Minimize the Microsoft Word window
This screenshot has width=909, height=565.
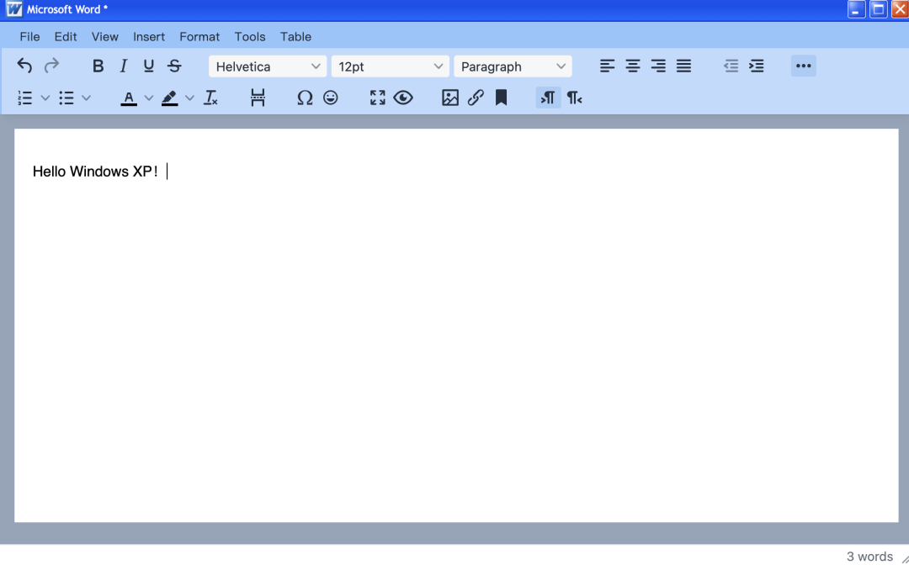click(x=856, y=9)
